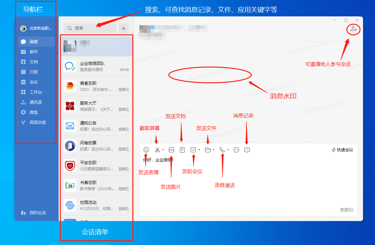
Task: Click the folder send file icon
Action: point(208,150)
